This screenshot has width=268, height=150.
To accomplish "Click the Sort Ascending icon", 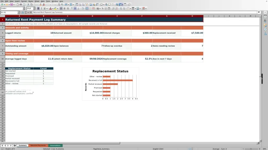I will [x=80, y=4].
